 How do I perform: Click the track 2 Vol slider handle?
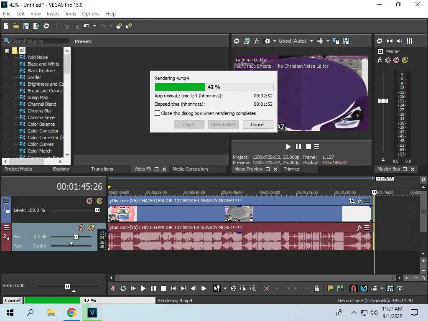[x=76, y=237]
